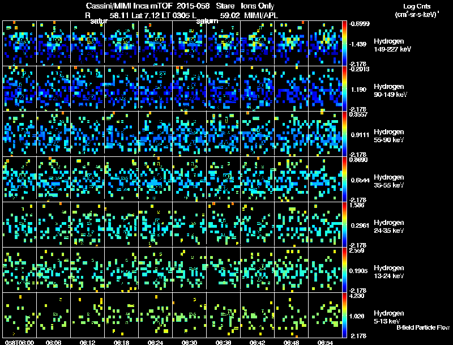Select the 06:12 time tick label
453x345 pixels.
(x=87, y=342)
